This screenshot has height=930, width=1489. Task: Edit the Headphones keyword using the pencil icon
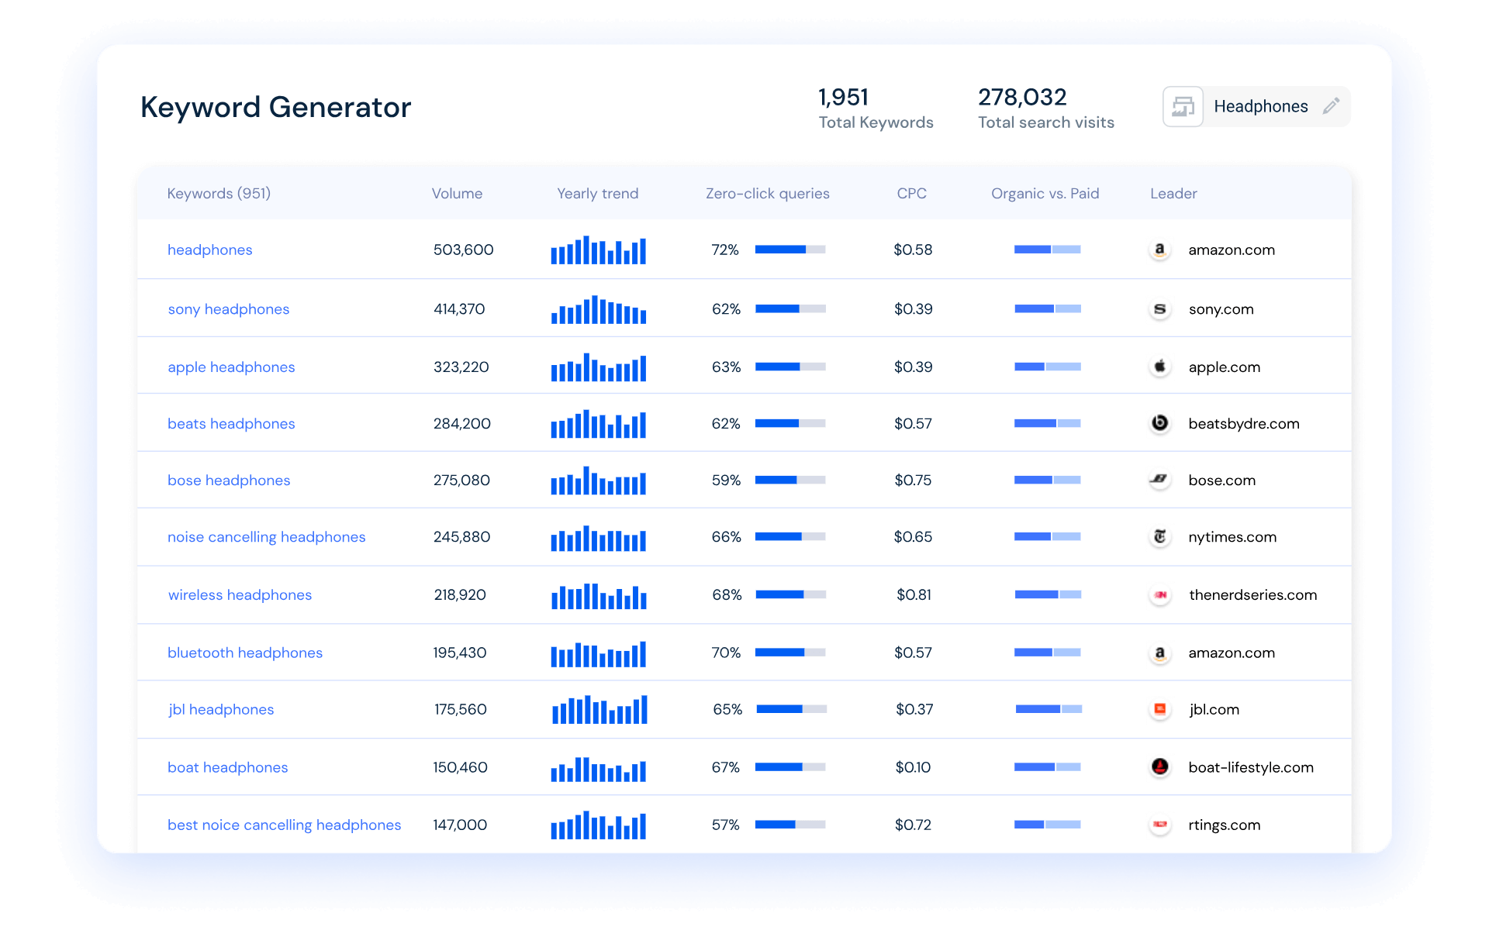click(x=1332, y=106)
